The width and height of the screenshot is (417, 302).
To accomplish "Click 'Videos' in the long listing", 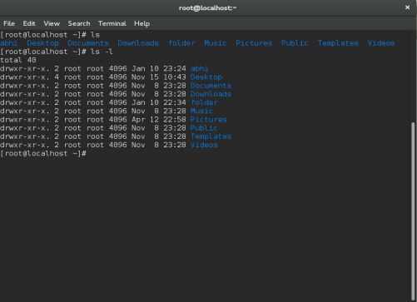I will tap(204, 145).
